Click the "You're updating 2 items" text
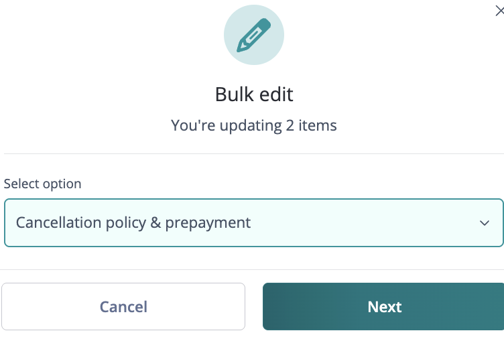This screenshot has height=339, width=504. point(254,125)
